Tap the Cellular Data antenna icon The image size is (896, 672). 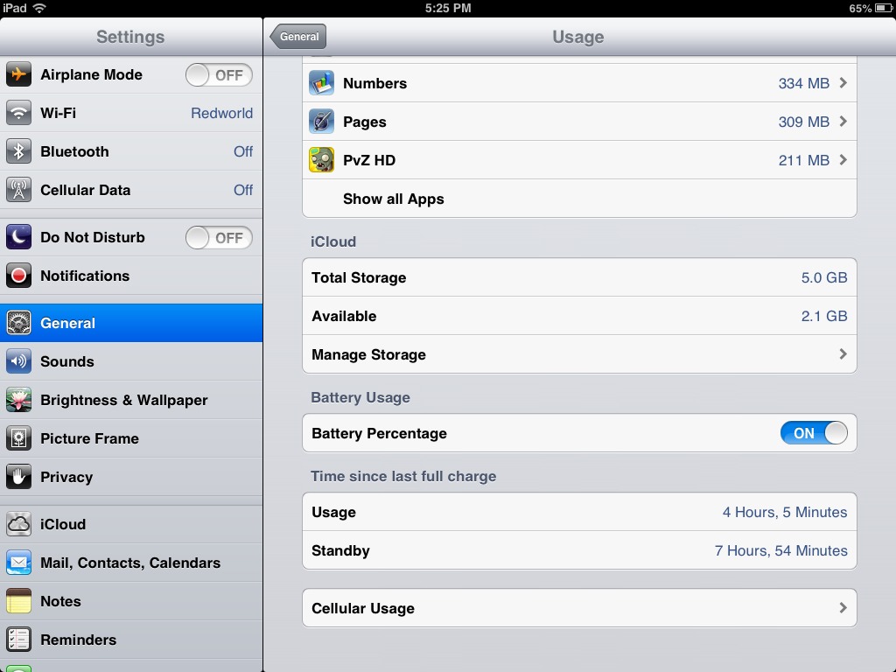[18, 190]
